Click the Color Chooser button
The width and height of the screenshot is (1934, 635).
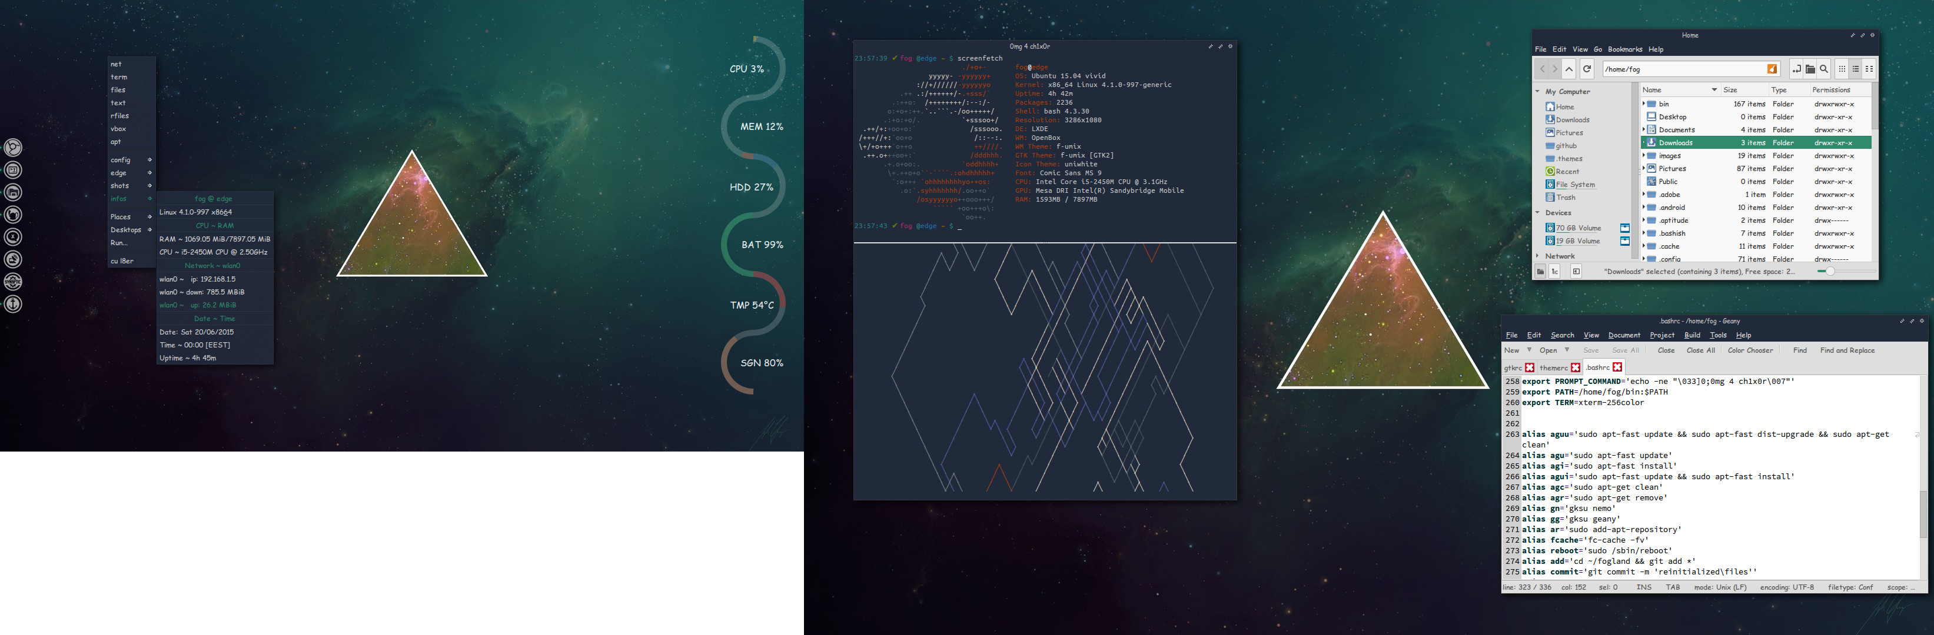point(1750,350)
